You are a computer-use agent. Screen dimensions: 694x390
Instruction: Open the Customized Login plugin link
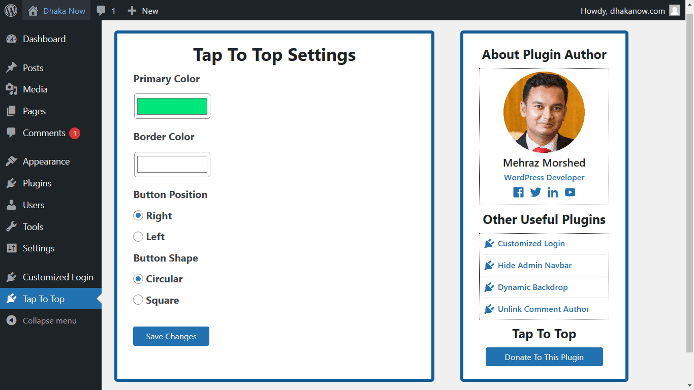coord(531,244)
